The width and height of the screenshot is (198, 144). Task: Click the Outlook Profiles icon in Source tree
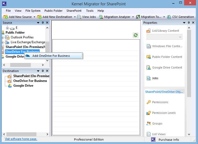pyautogui.click(x=7, y=37)
